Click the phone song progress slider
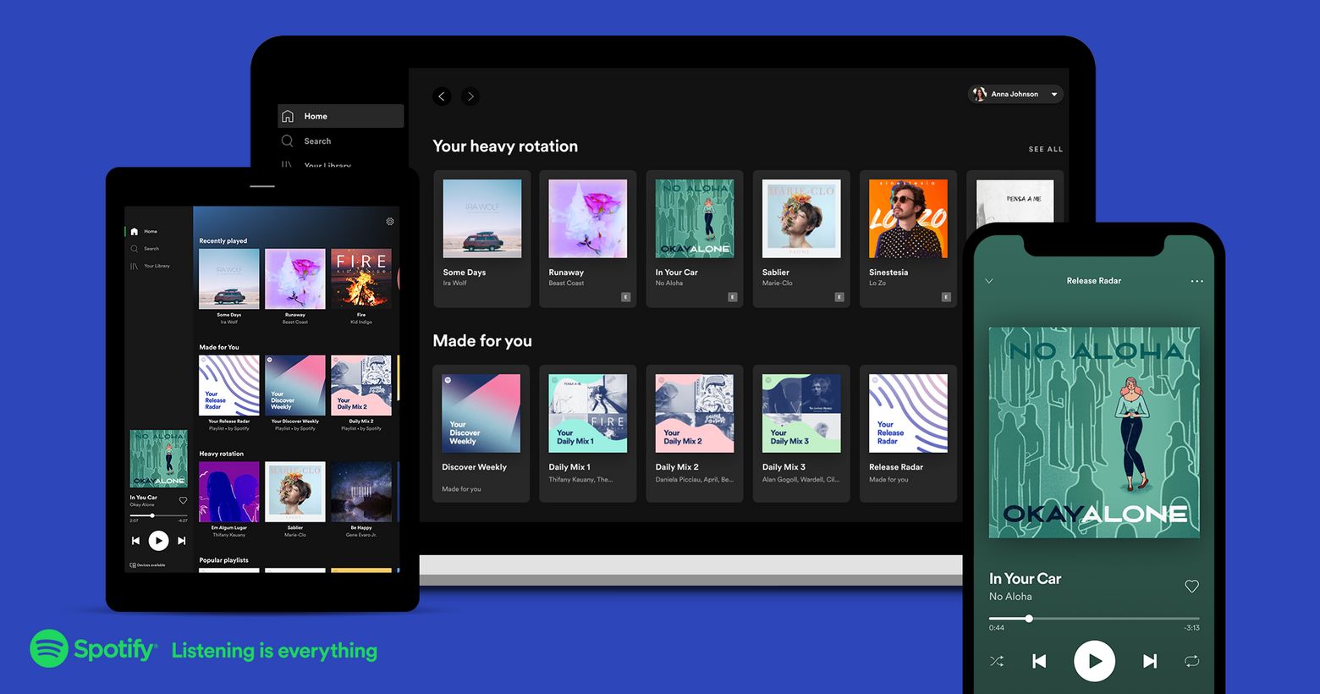This screenshot has height=694, width=1320. point(1093,619)
